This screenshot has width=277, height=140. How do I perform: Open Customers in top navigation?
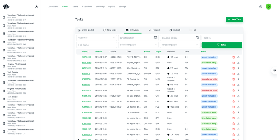click(x=87, y=7)
